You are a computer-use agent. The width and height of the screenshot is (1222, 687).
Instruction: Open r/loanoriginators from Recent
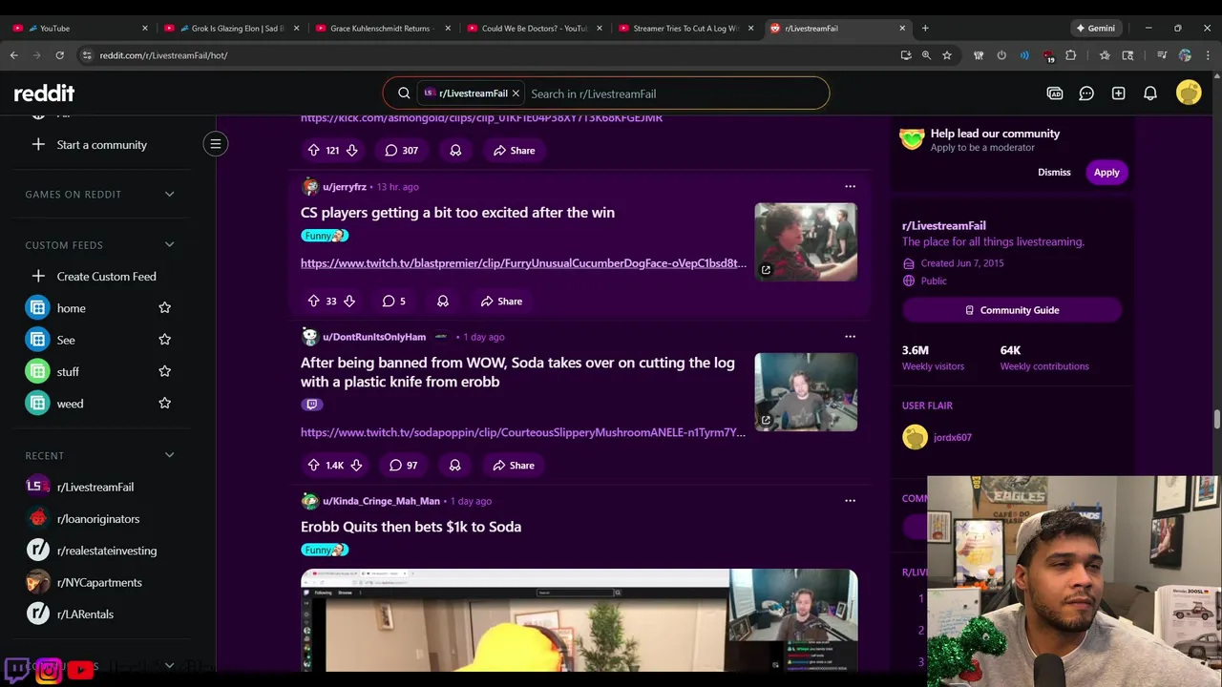98,519
